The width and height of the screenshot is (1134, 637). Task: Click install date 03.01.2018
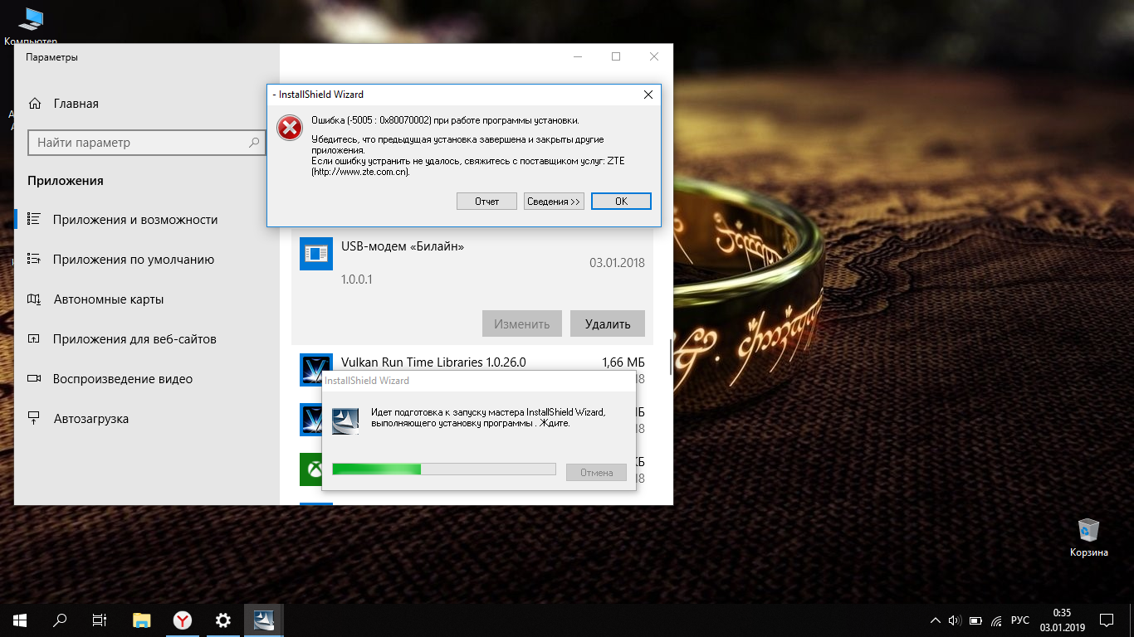click(617, 263)
